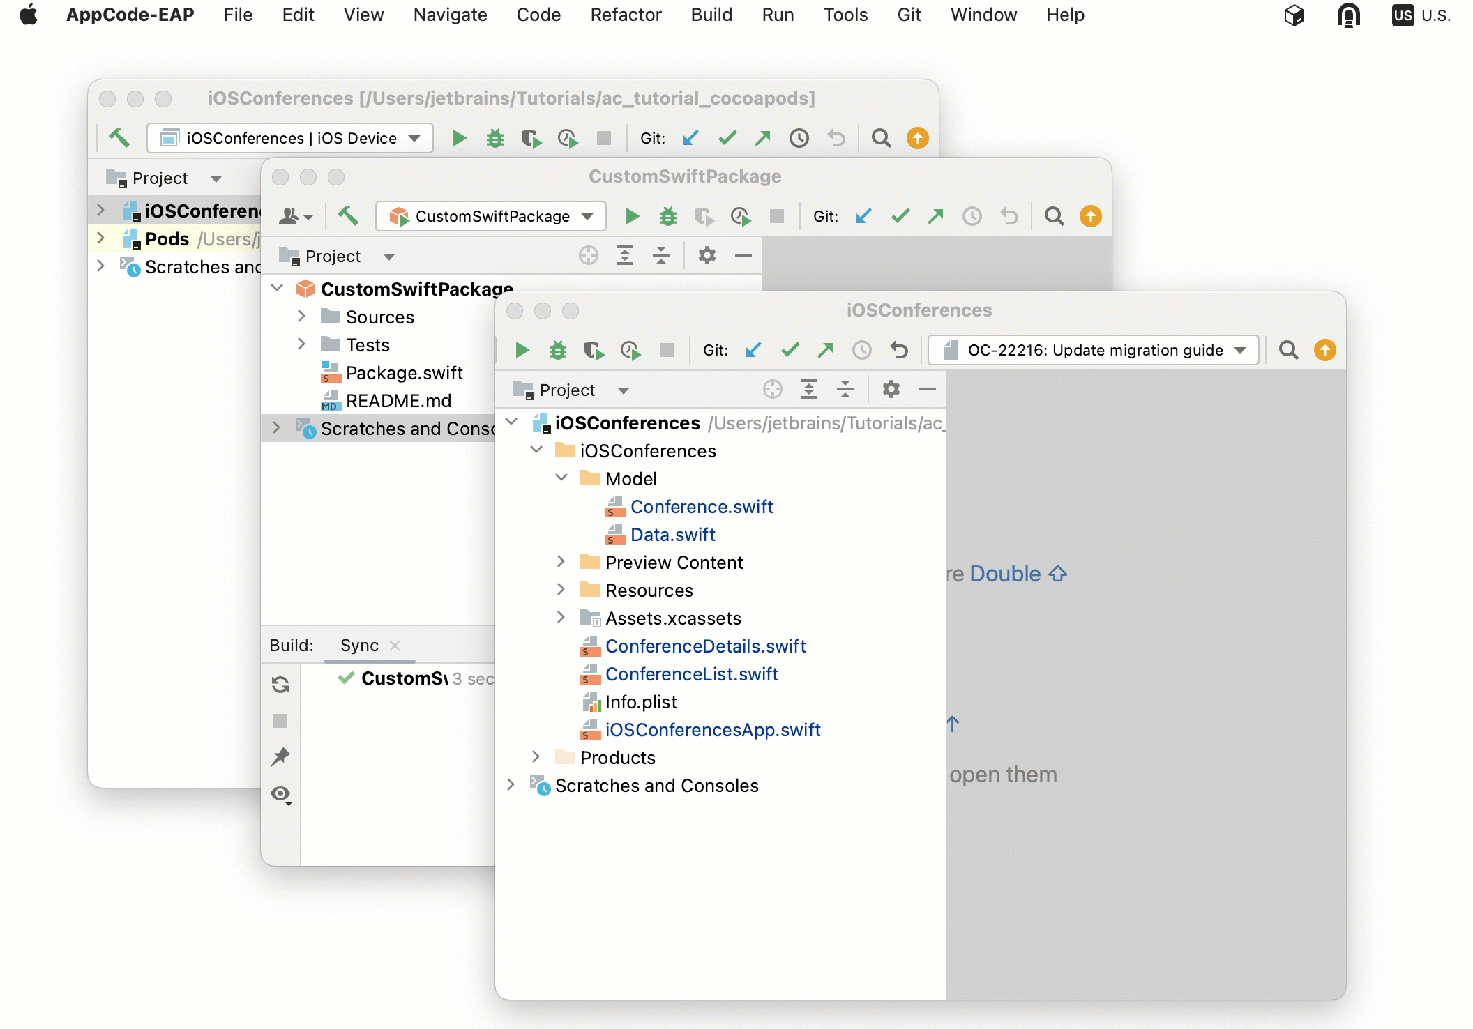Click Search Everywhere magnifier in the CustomSwiftPackage window

pyautogui.click(x=1055, y=216)
